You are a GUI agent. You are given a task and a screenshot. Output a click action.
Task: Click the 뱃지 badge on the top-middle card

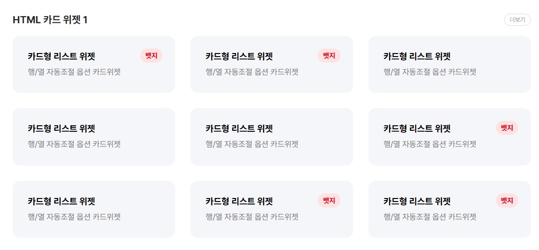point(329,56)
